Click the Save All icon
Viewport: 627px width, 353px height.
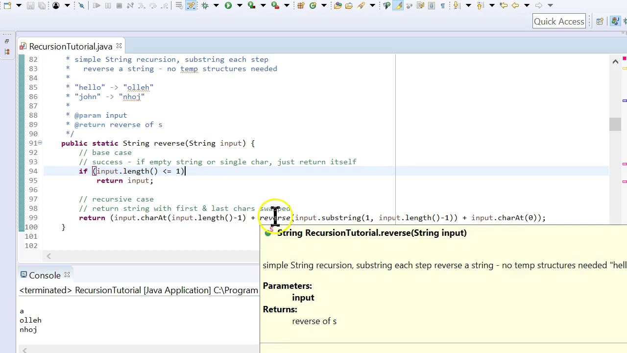(42, 5)
